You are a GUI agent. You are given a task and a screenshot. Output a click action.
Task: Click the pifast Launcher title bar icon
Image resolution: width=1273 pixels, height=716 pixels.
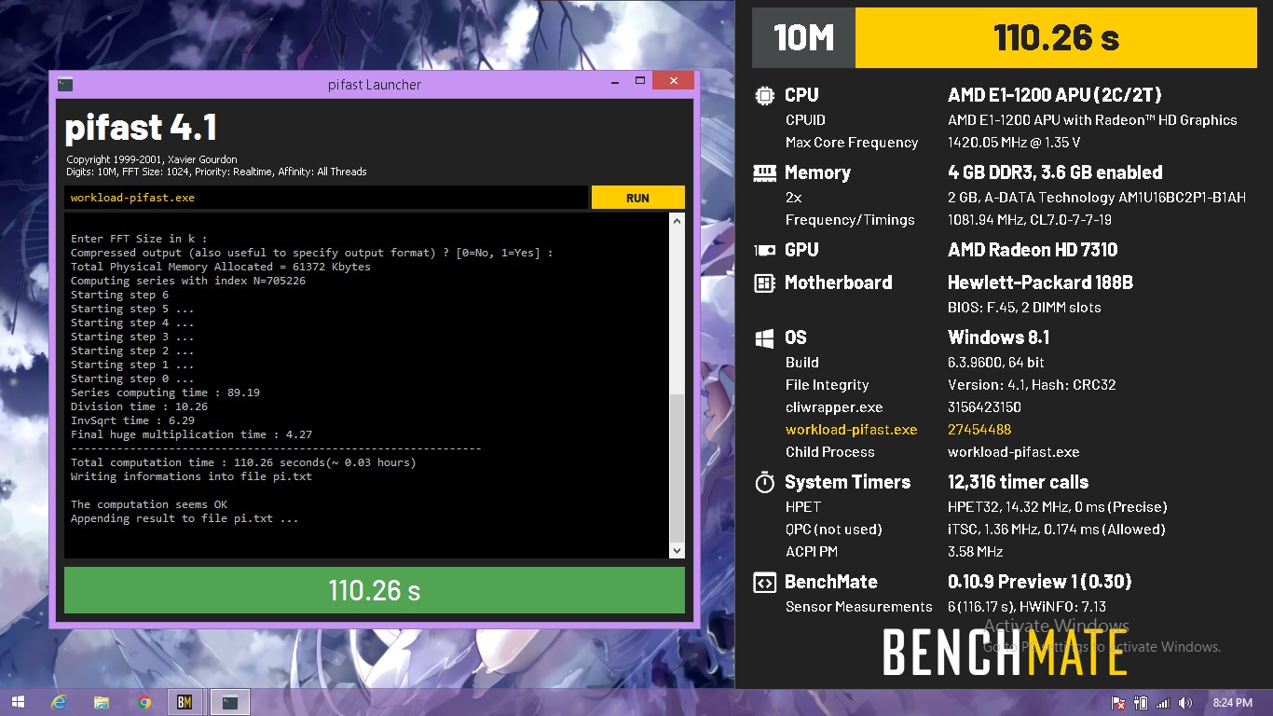(64, 84)
